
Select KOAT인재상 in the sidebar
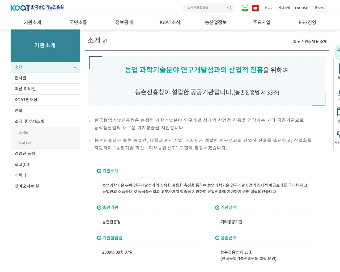45,100
